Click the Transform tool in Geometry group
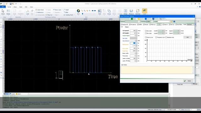This screenshot has height=113, width=201. (21, 12)
